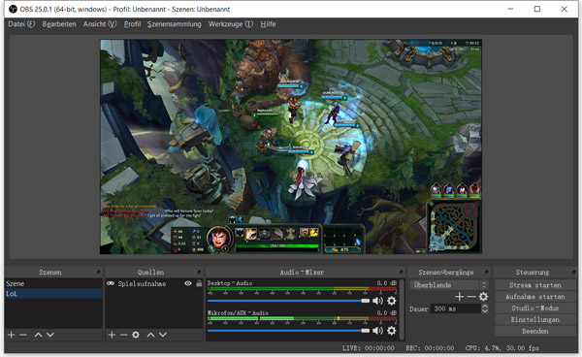Open the Überblende transition dropdown
The image size is (582, 357).
pyautogui.click(x=449, y=285)
